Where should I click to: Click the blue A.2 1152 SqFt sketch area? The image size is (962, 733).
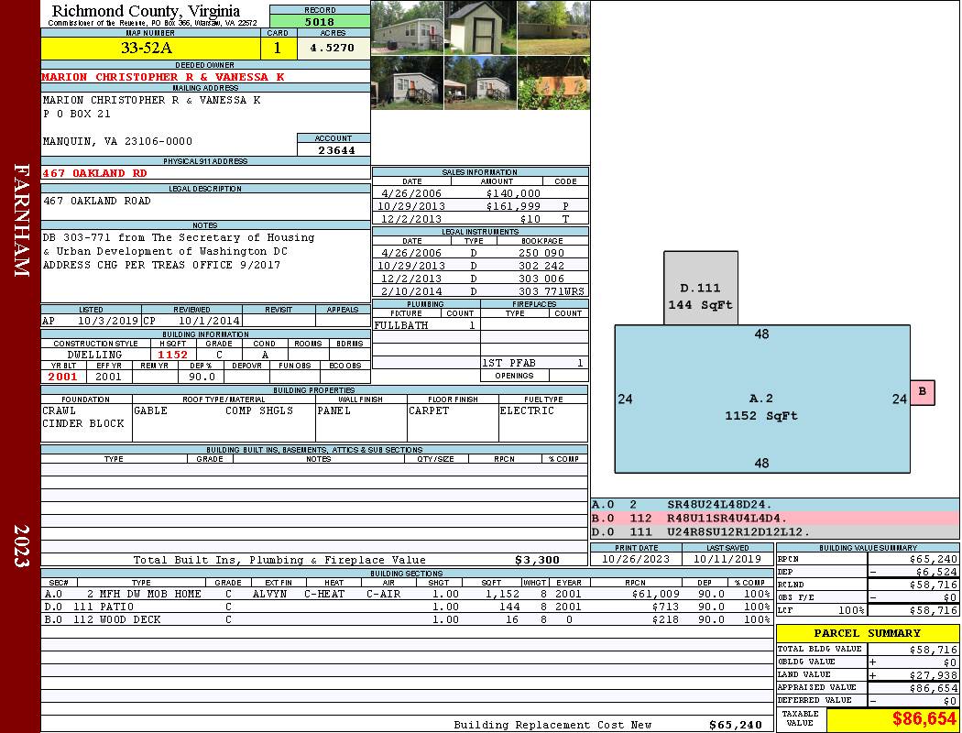762,399
